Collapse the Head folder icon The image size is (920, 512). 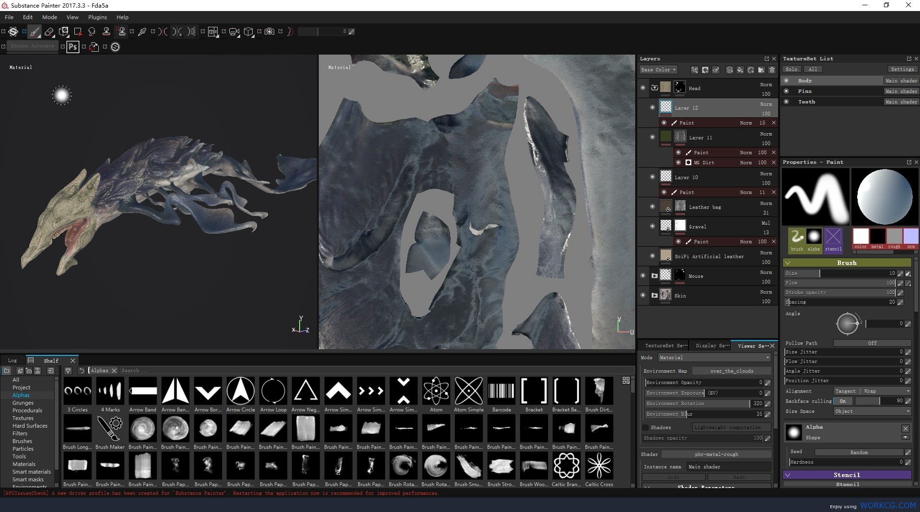[x=654, y=88]
